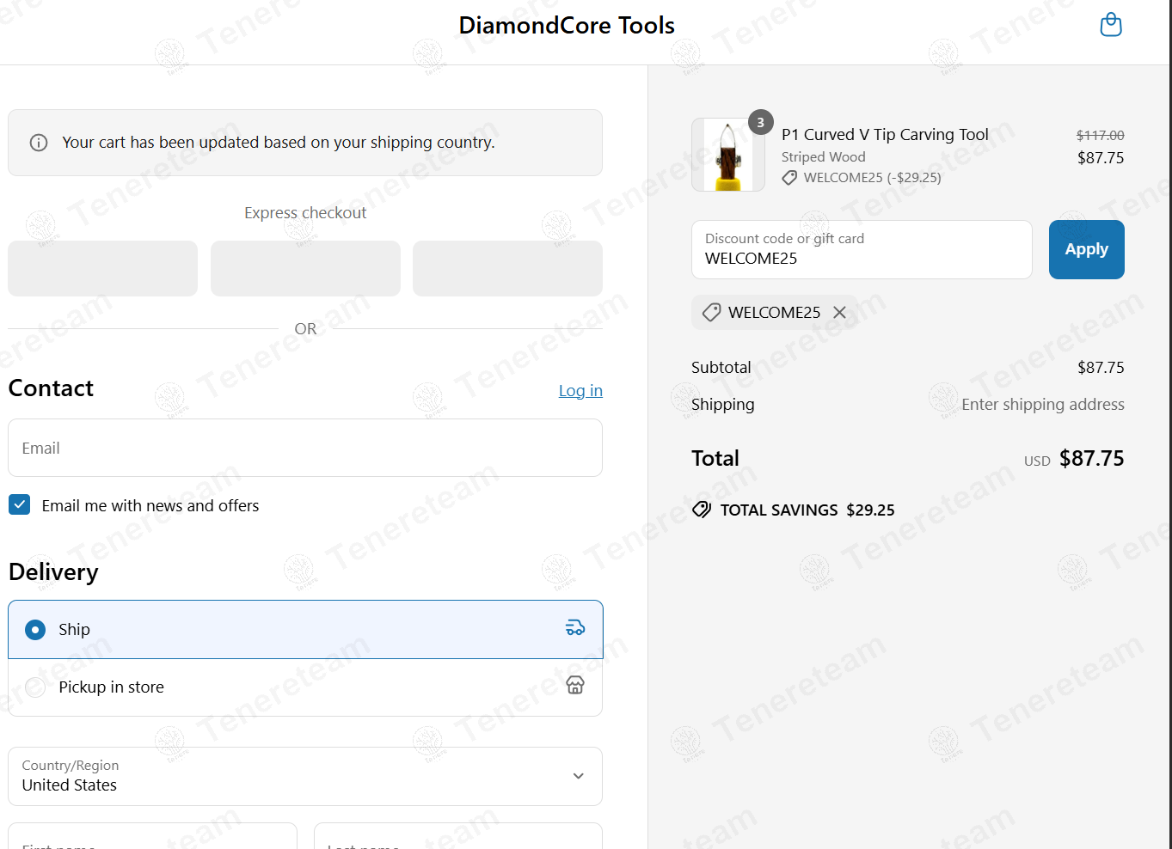This screenshot has width=1172, height=849.
Task: Click the P1 Curved V Tip product thumbnail
Action: [x=727, y=155]
